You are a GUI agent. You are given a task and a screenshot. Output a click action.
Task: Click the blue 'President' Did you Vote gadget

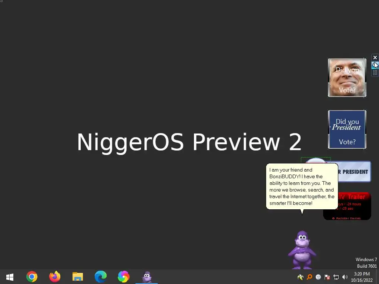tap(347, 129)
